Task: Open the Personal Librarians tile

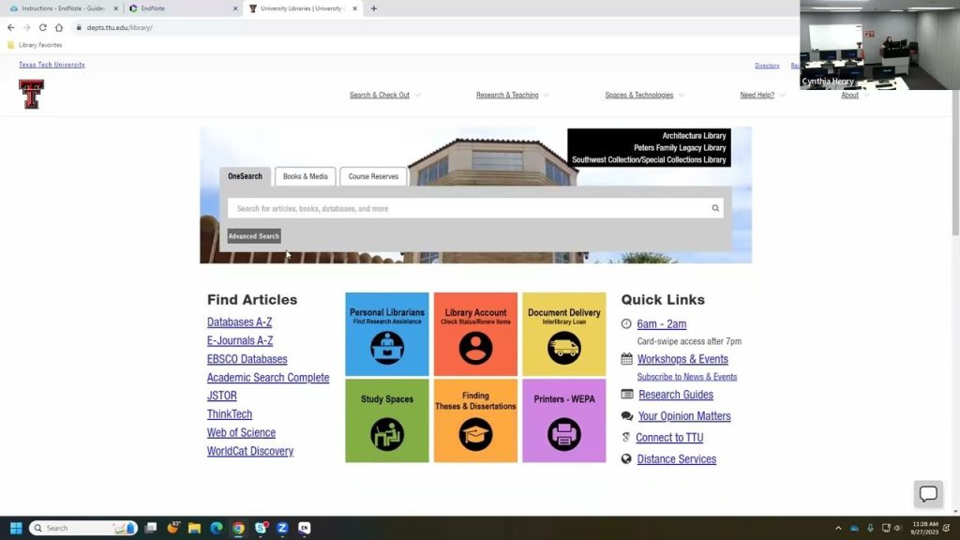Action: coord(387,335)
